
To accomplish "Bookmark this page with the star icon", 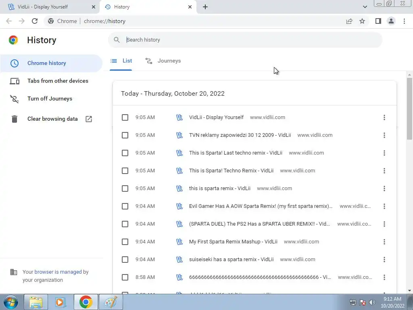I will click(362, 21).
